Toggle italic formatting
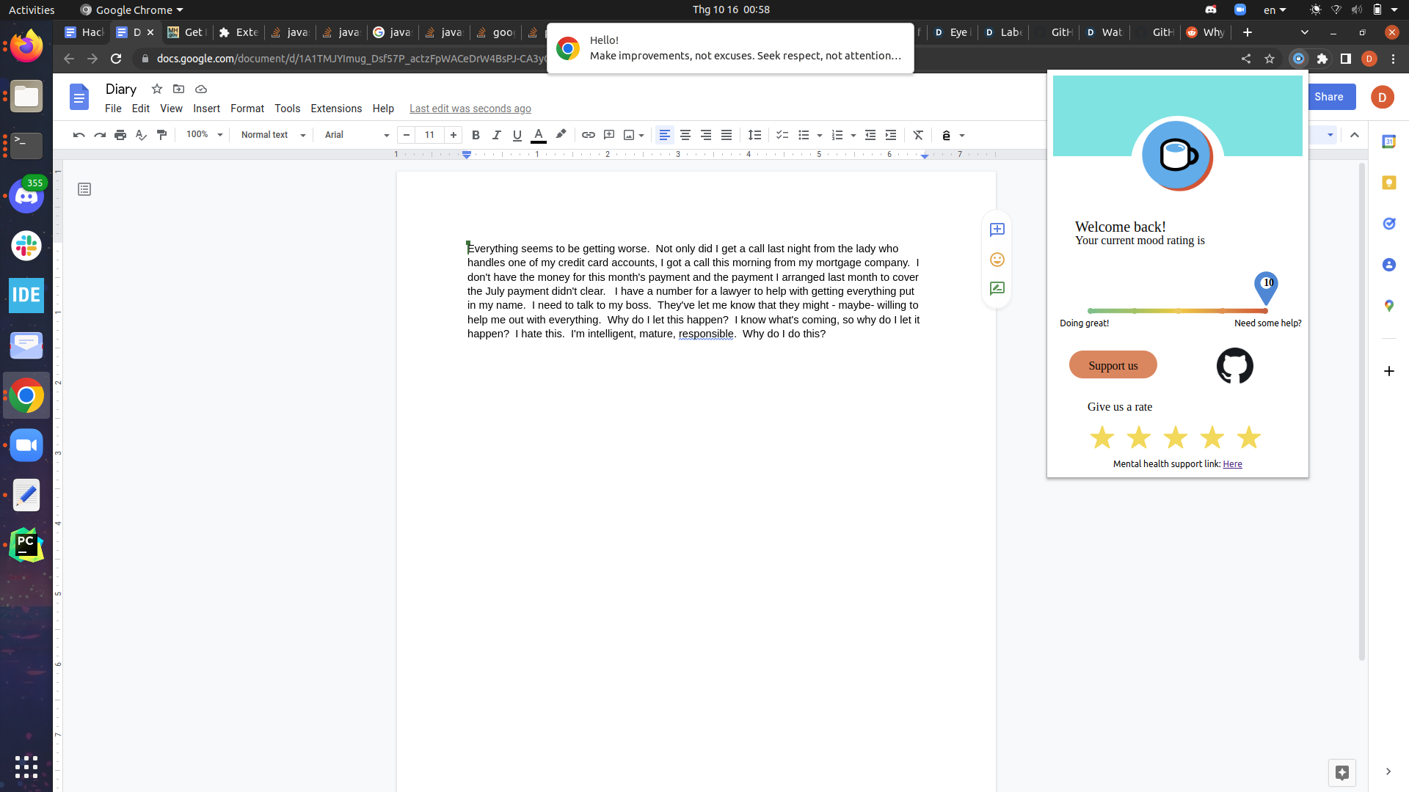This screenshot has width=1409, height=792. (x=496, y=135)
